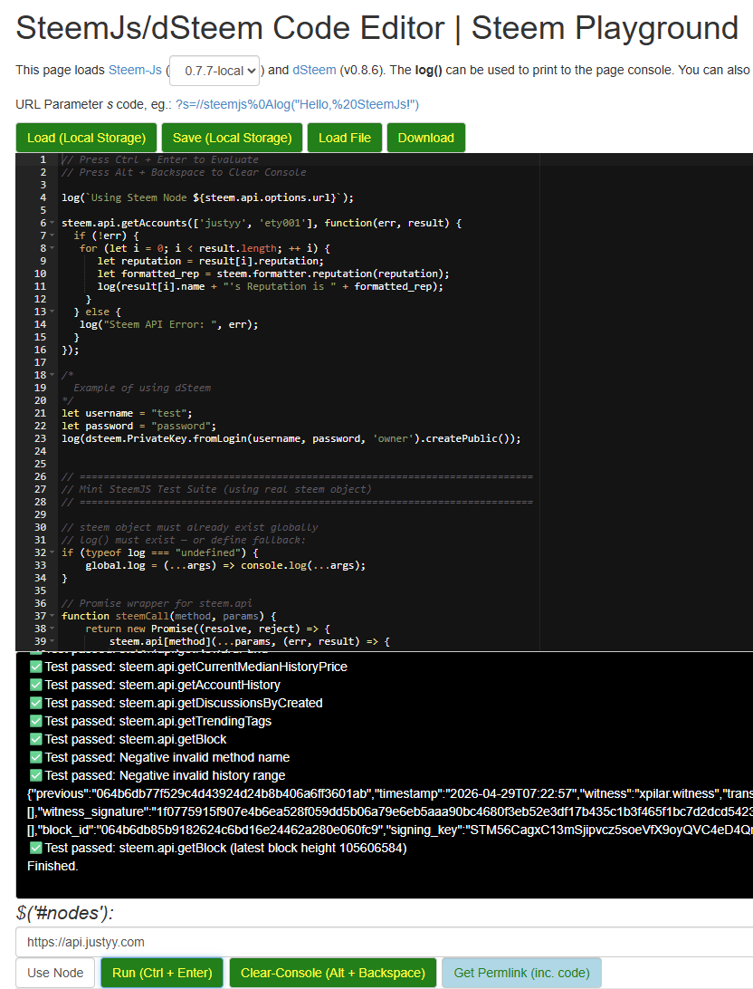
Task: Run the code with Run button
Action: point(162,973)
